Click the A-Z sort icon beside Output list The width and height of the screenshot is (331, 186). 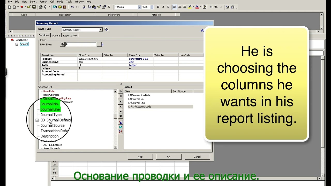121,132
